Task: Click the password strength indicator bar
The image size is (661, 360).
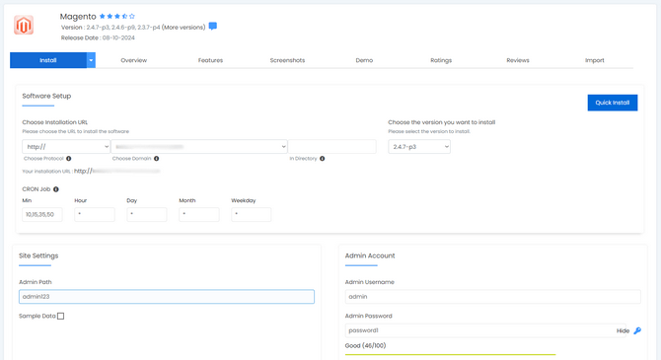Action: click(450, 354)
